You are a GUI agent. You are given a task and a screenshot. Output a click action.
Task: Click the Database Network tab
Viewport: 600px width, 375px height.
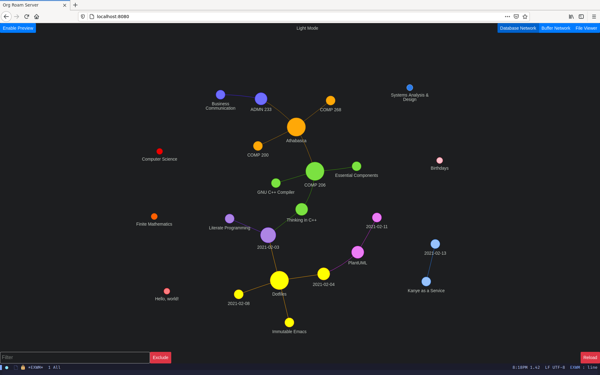tap(518, 28)
